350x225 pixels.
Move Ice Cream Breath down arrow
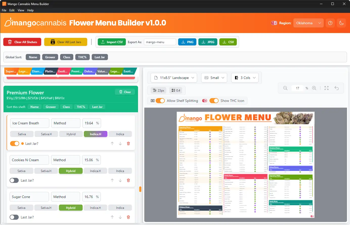pyautogui.click(x=120, y=144)
